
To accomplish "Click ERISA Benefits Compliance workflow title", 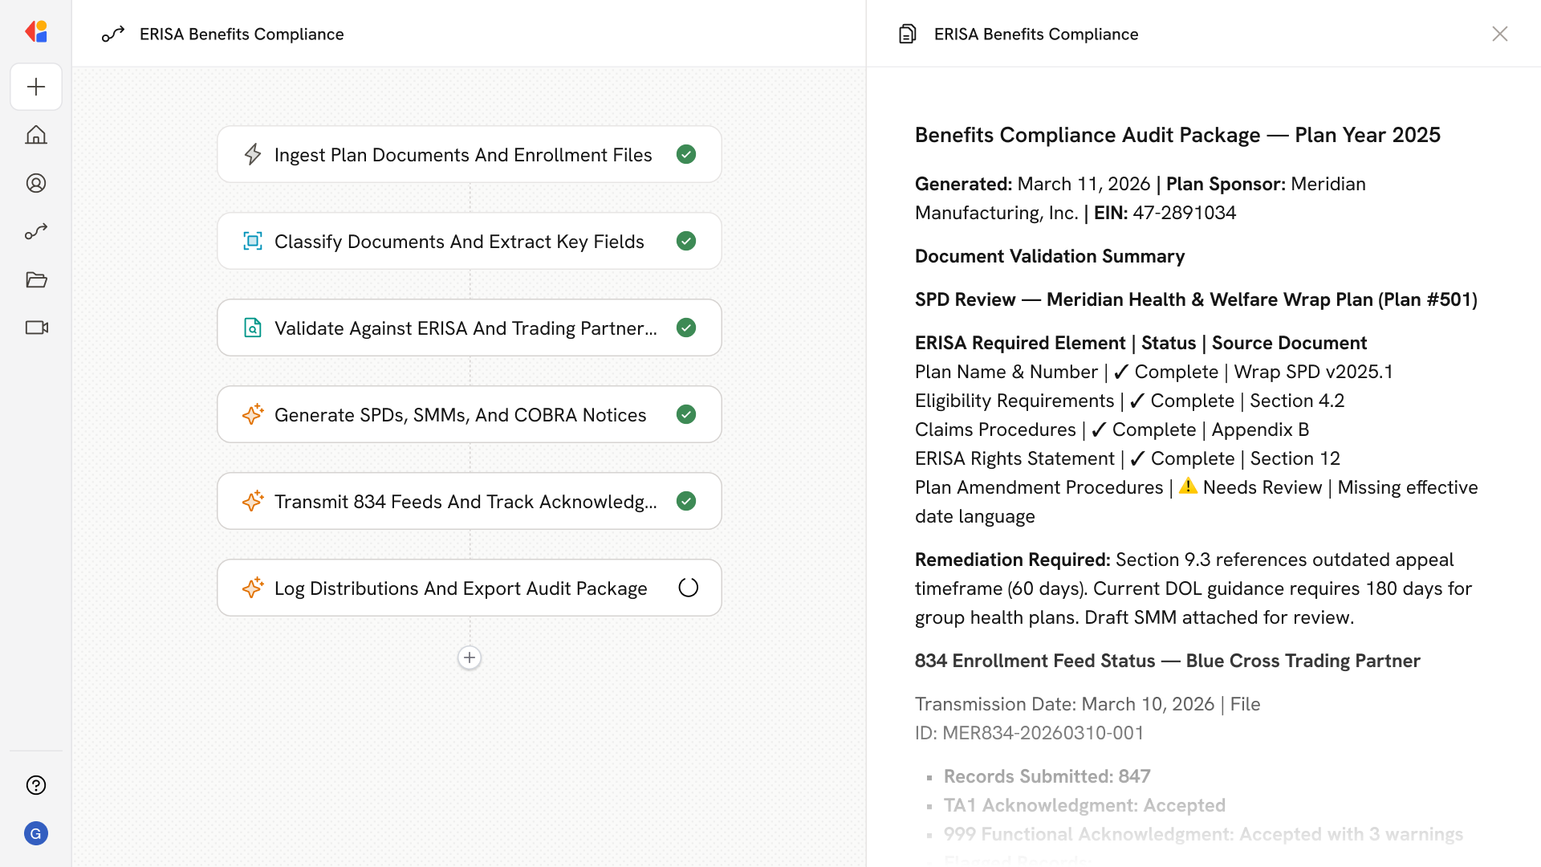I will pos(241,34).
